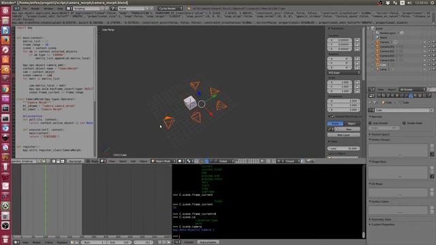Toggle visibility of Lamp in outliner

424,69
